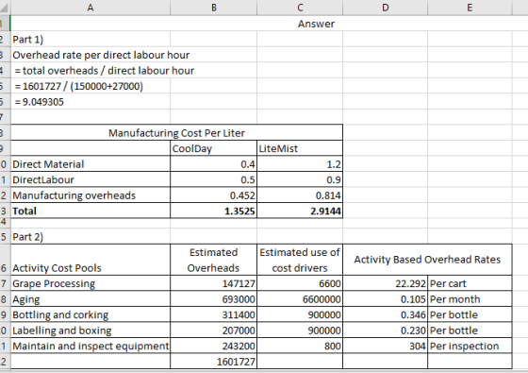The width and height of the screenshot is (528, 373).
Task: Select CoolDay DirectLabour value 0.5
Action: tap(213, 179)
